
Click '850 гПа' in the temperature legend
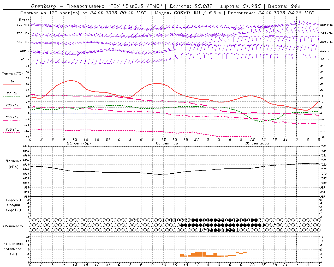click(x=12, y=106)
